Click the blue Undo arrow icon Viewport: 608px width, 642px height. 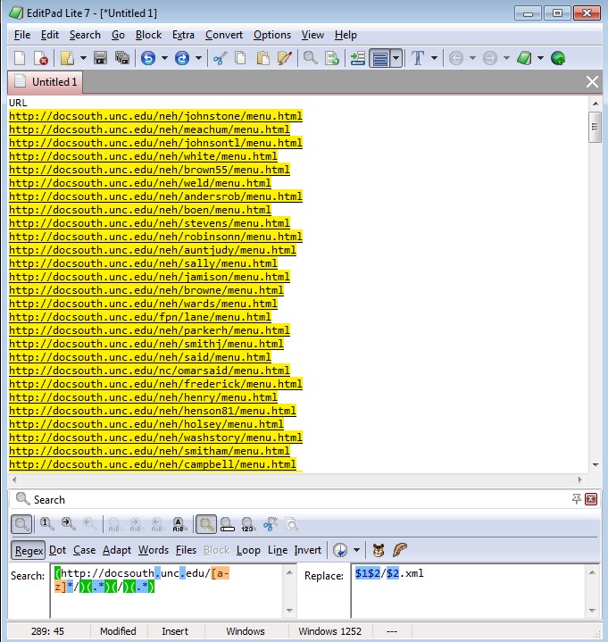coord(148,58)
